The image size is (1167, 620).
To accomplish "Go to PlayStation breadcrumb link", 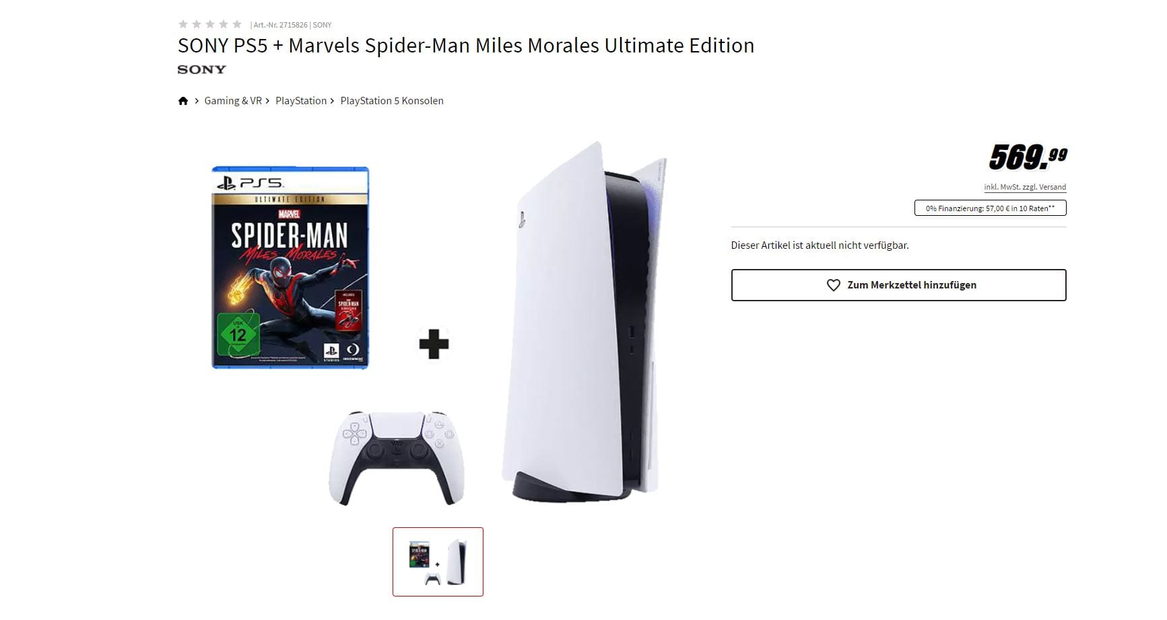I will [x=301, y=101].
